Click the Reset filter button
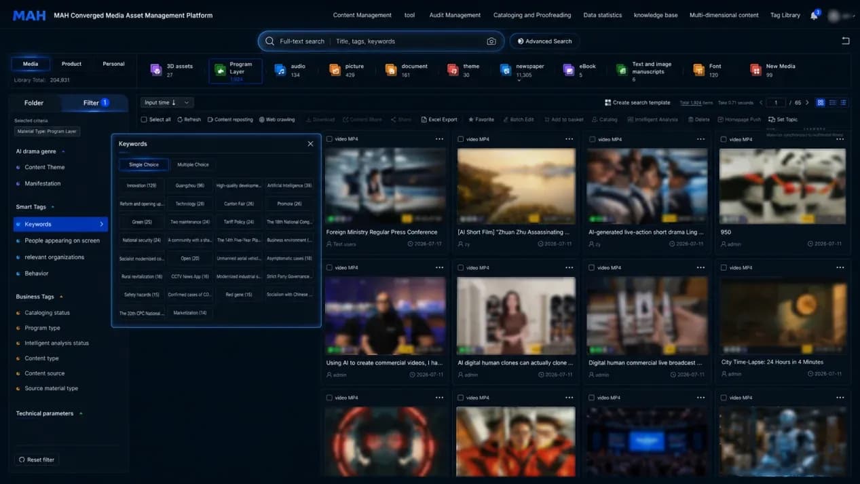The image size is (860, 484). 37,460
